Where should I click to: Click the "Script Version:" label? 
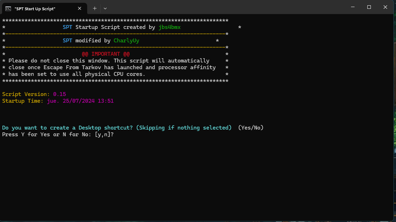[x=26, y=94]
